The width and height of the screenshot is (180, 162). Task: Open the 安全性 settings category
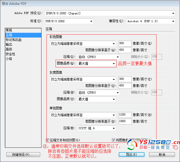click(11, 54)
